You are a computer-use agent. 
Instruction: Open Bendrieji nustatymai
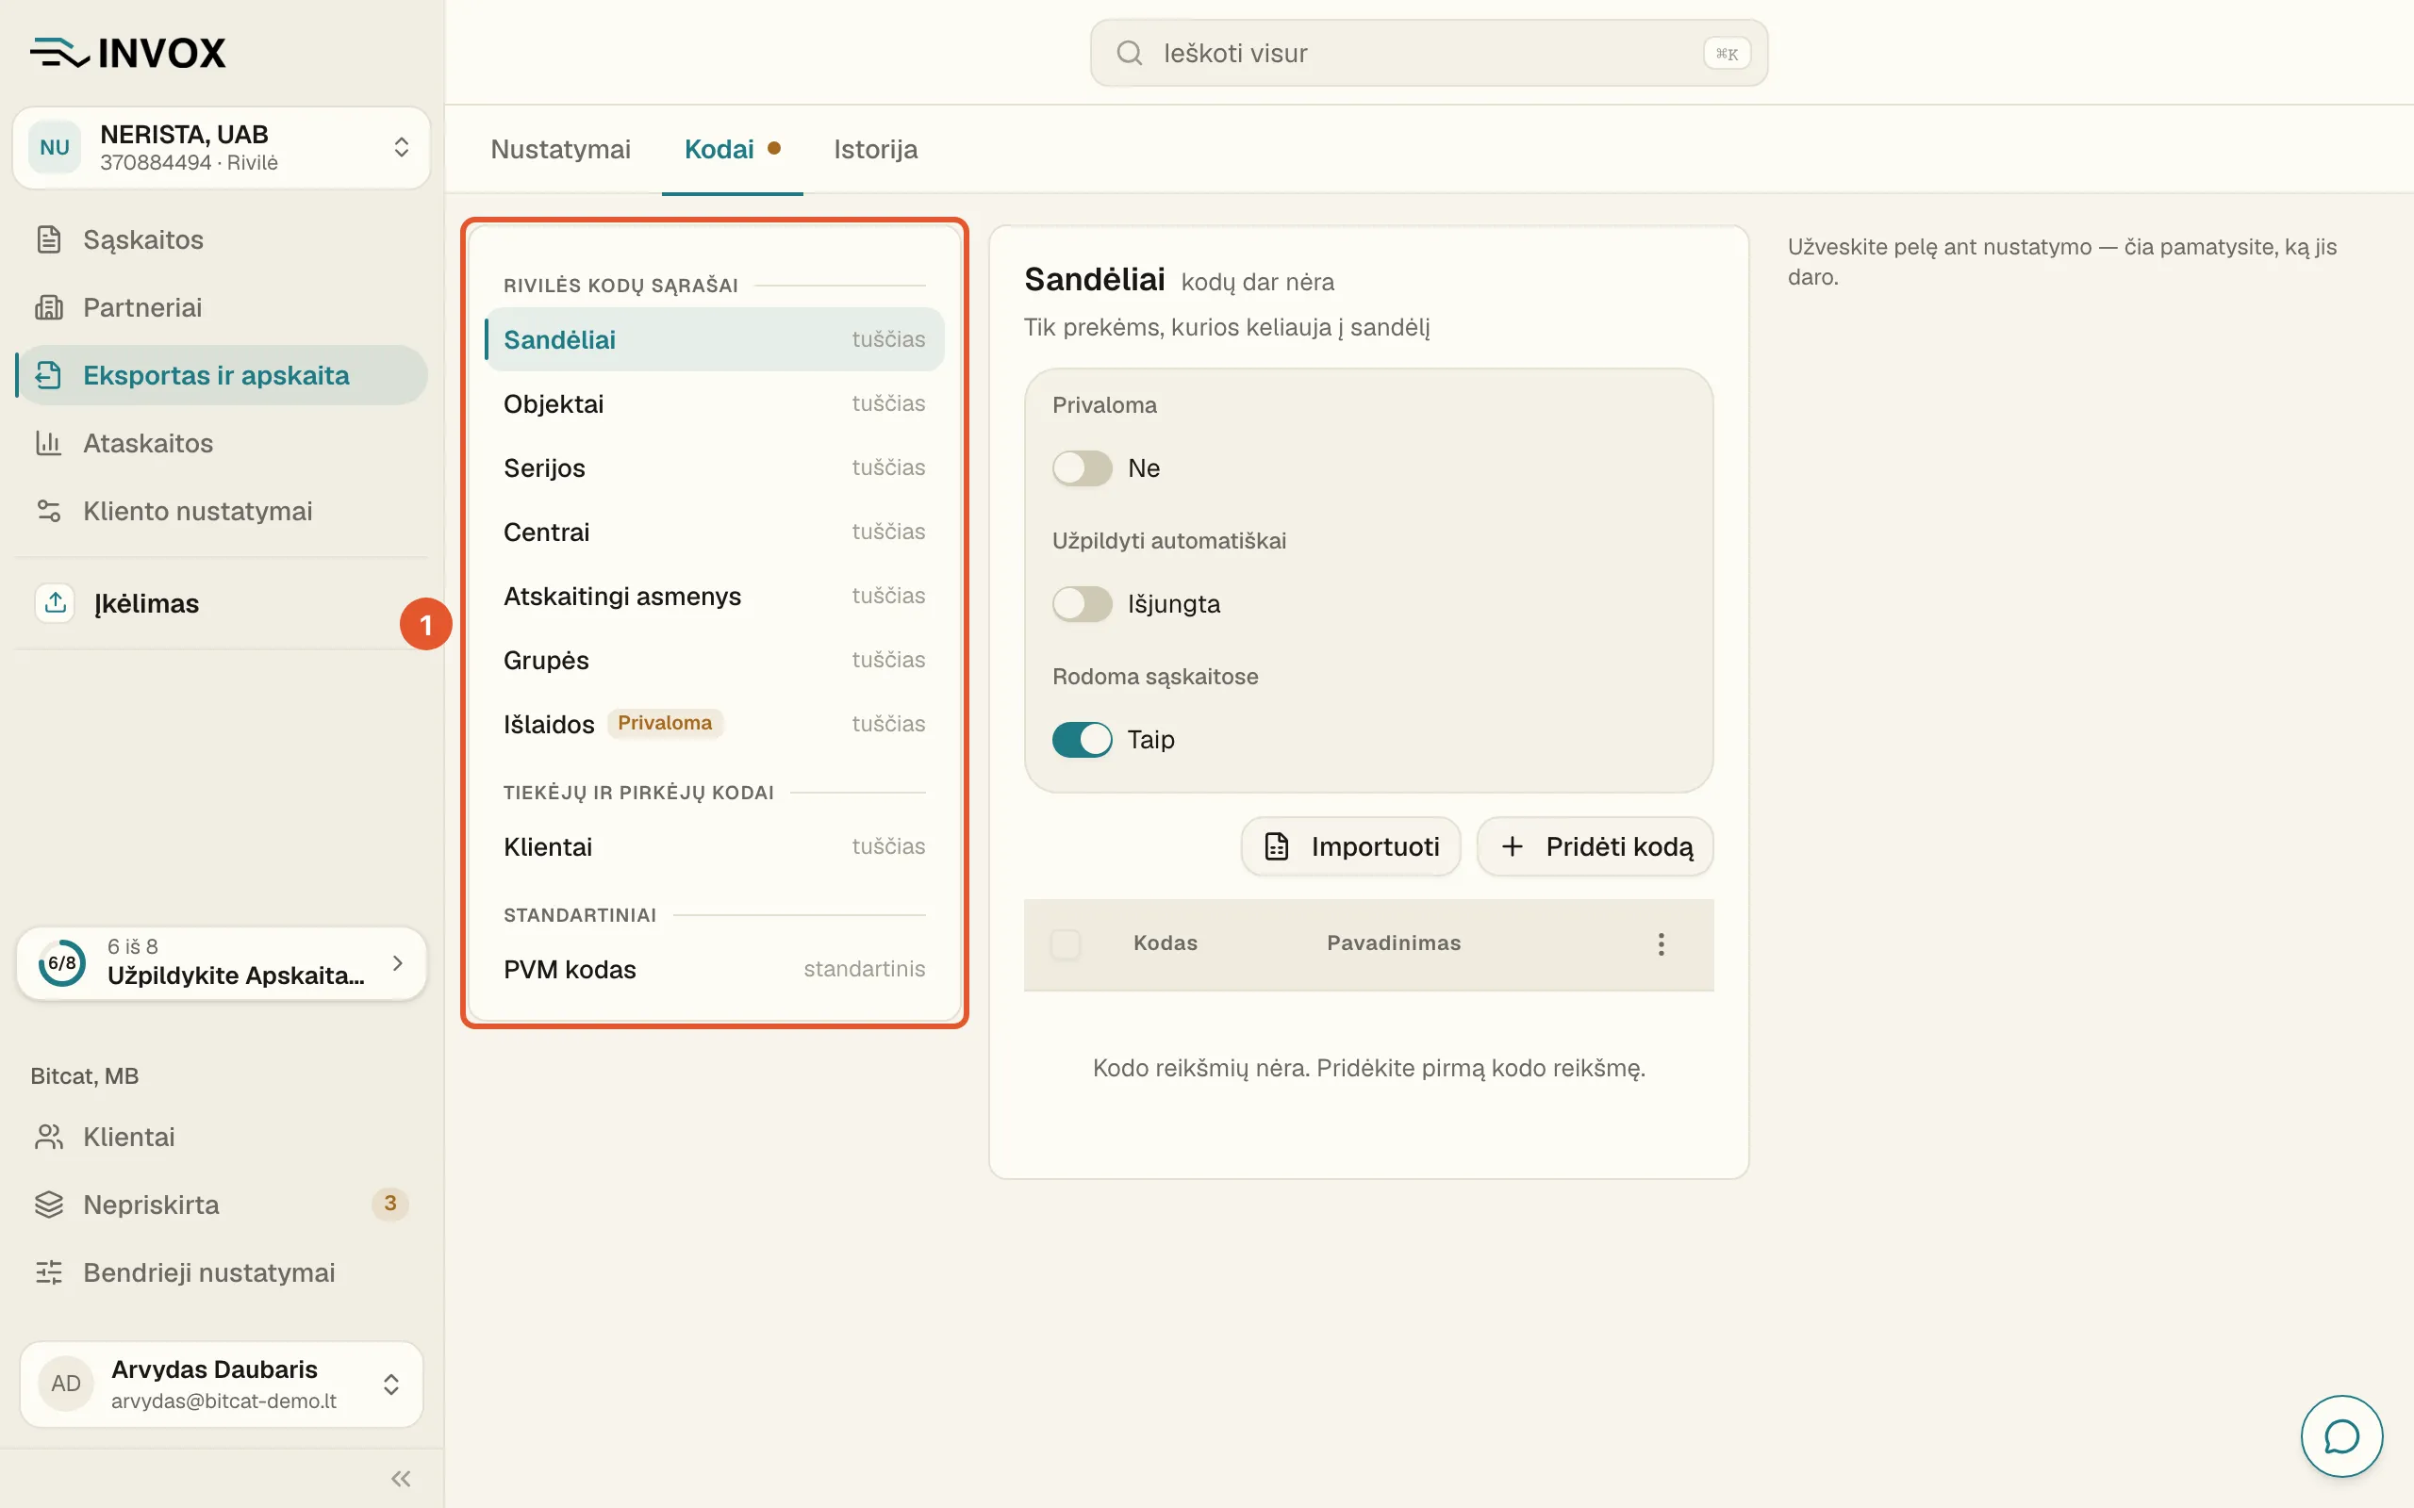coord(222,1272)
